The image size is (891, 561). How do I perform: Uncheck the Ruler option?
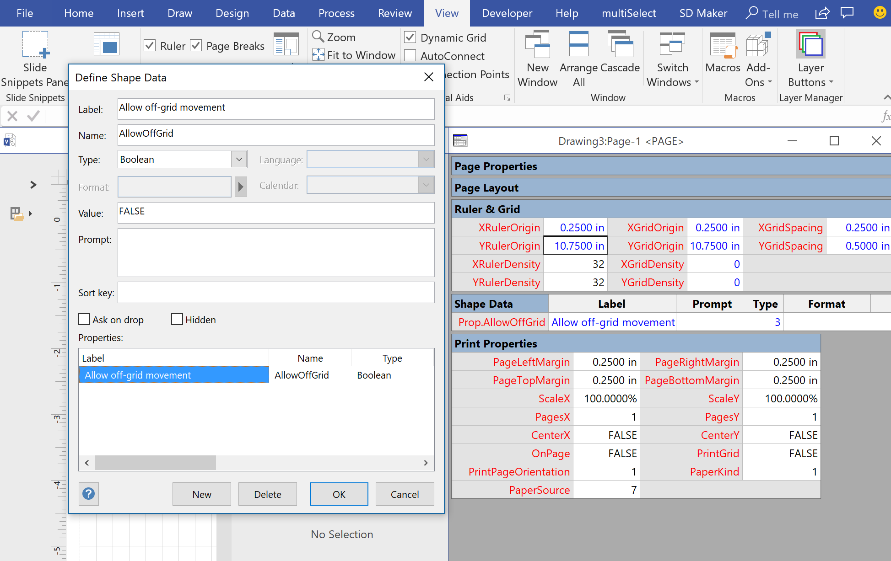click(150, 45)
